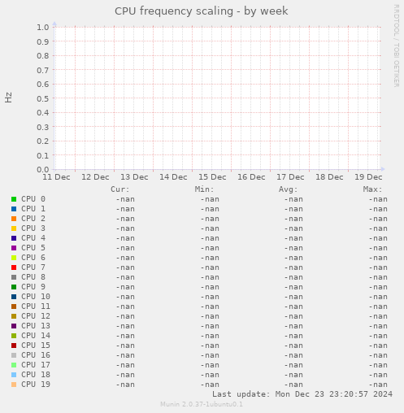Click the 'Min:' column header
Image resolution: width=404 pixels, height=413 pixels.
[204, 189]
